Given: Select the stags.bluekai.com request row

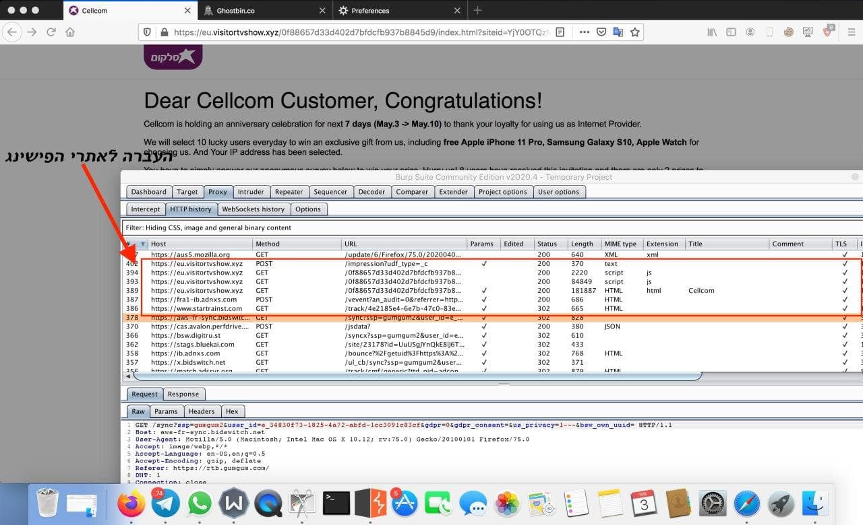Looking at the screenshot, I should click(492, 345).
